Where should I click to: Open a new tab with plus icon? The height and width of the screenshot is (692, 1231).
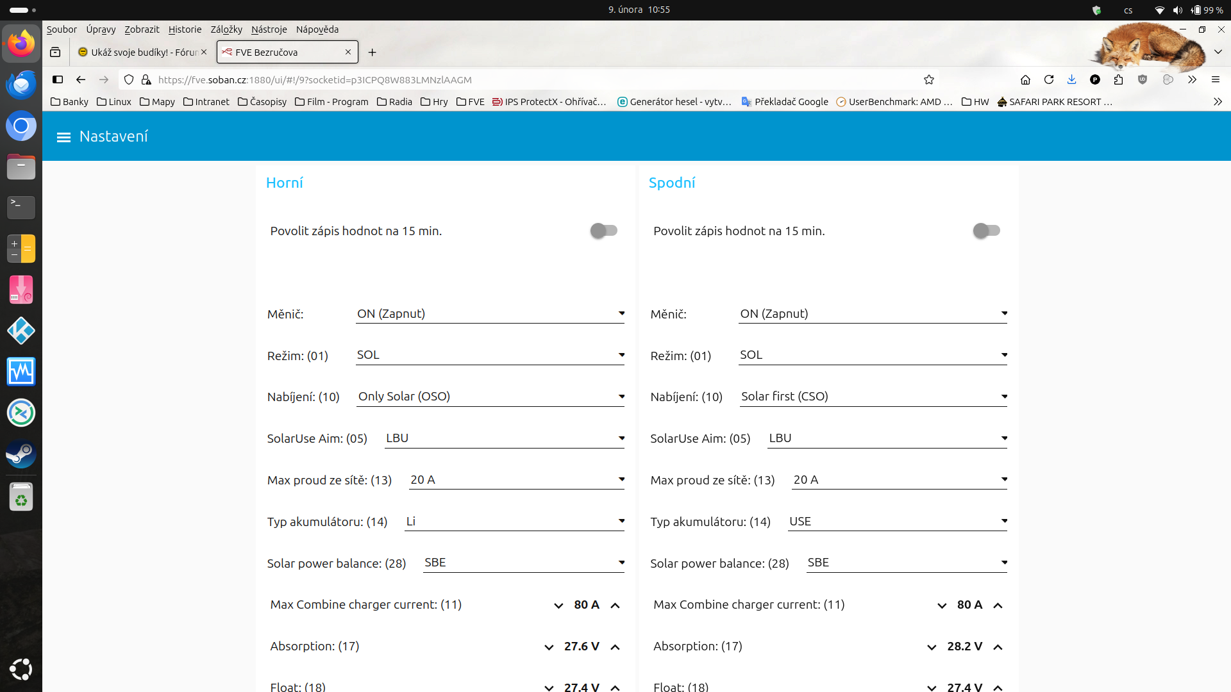[x=372, y=53]
